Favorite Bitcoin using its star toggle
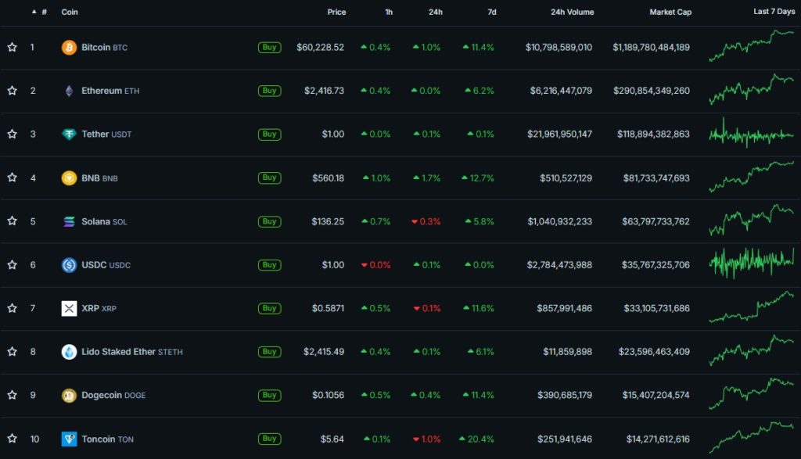Image resolution: width=801 pixels, height=459 pixels. click(11, 47)
